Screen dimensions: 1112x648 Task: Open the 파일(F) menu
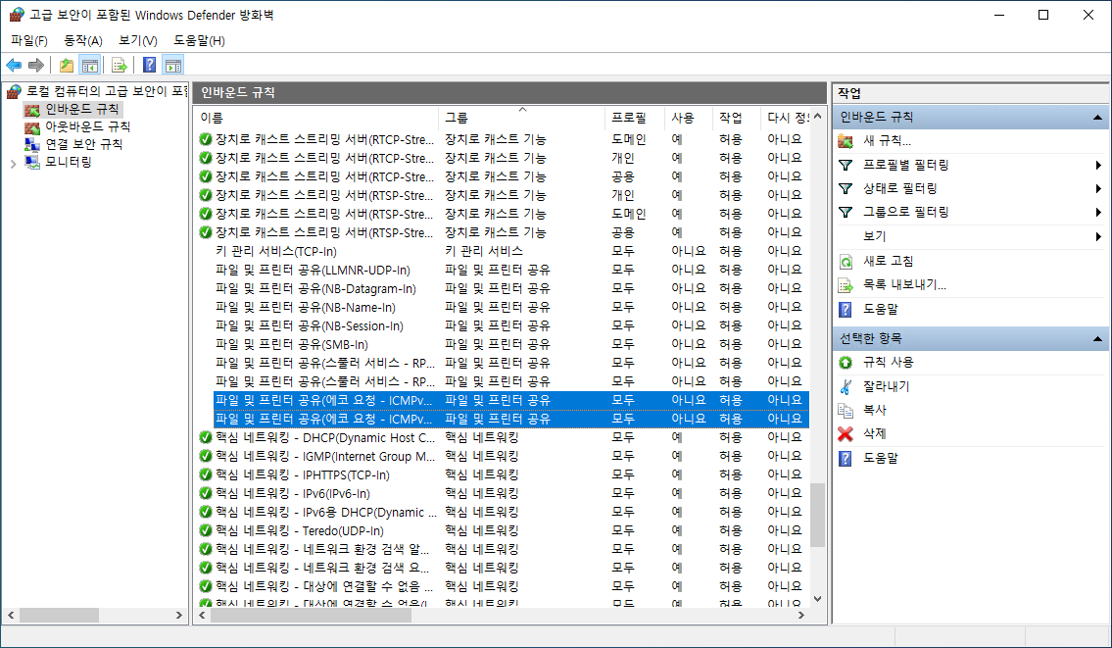(29, 40)
